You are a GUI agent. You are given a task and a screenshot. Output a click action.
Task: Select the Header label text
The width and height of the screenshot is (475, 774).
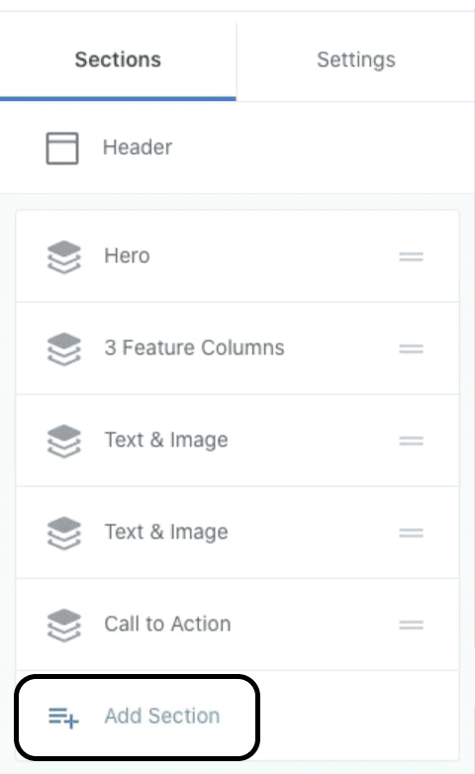[x=138, y=147]
